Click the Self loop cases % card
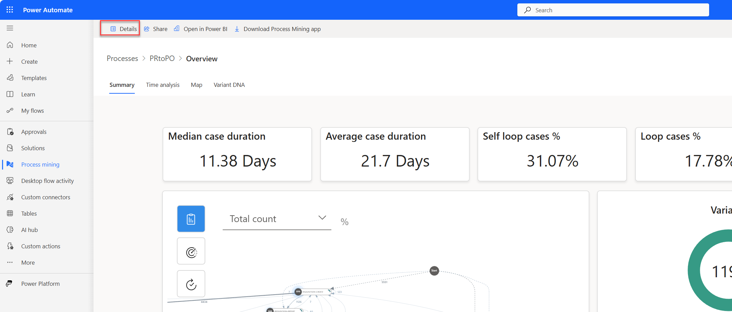Screen dimensions: 732x312 [552, 154]
